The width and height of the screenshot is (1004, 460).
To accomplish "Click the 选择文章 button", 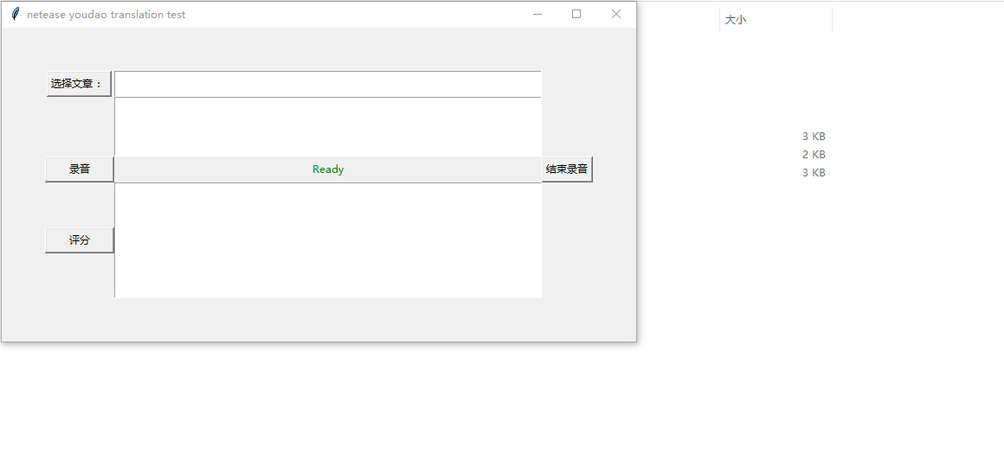I will coord(79,84).
